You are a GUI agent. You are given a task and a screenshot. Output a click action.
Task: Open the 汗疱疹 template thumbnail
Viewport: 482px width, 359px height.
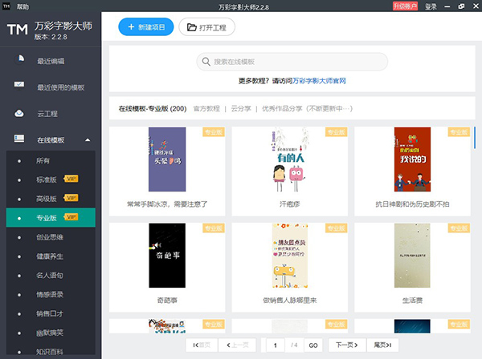coord(289,159)
